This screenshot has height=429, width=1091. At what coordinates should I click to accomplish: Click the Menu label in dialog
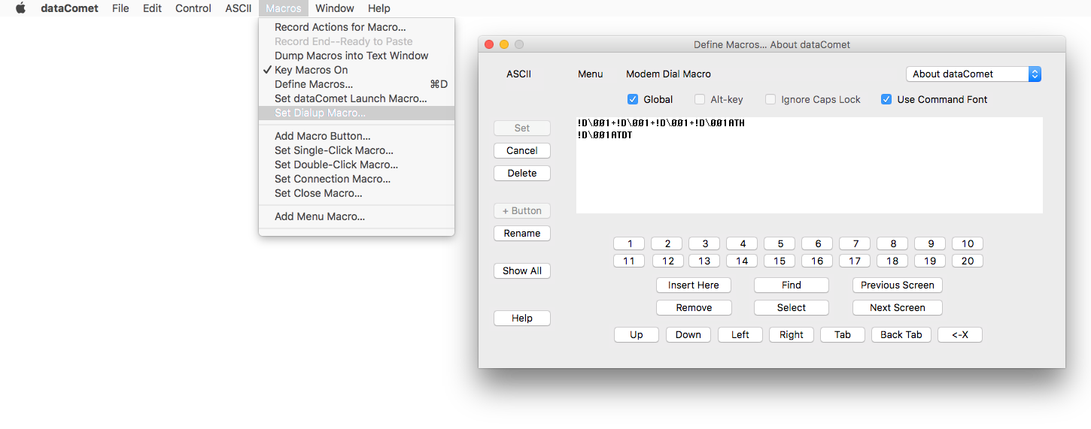pos(591,74)
